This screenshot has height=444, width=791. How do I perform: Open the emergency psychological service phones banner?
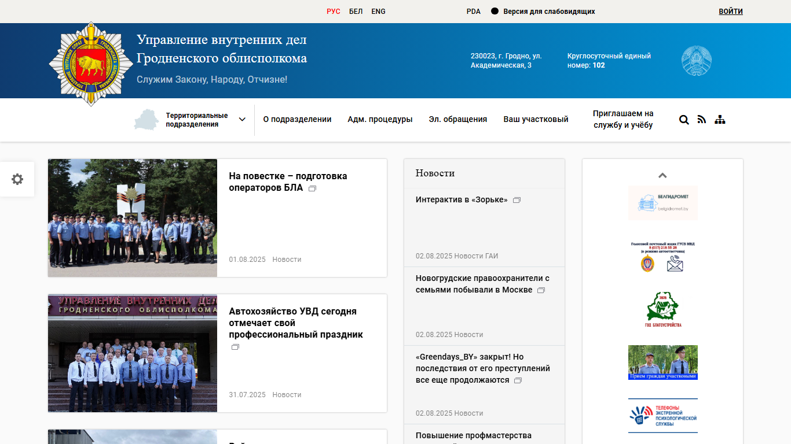tap(663, 416)
